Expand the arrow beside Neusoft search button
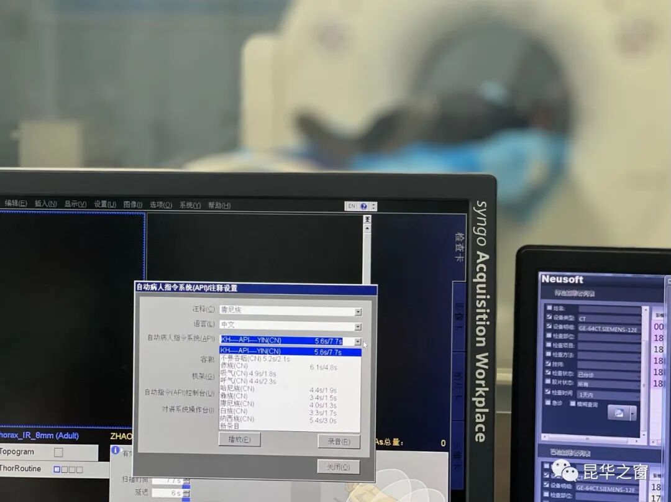 633,413
